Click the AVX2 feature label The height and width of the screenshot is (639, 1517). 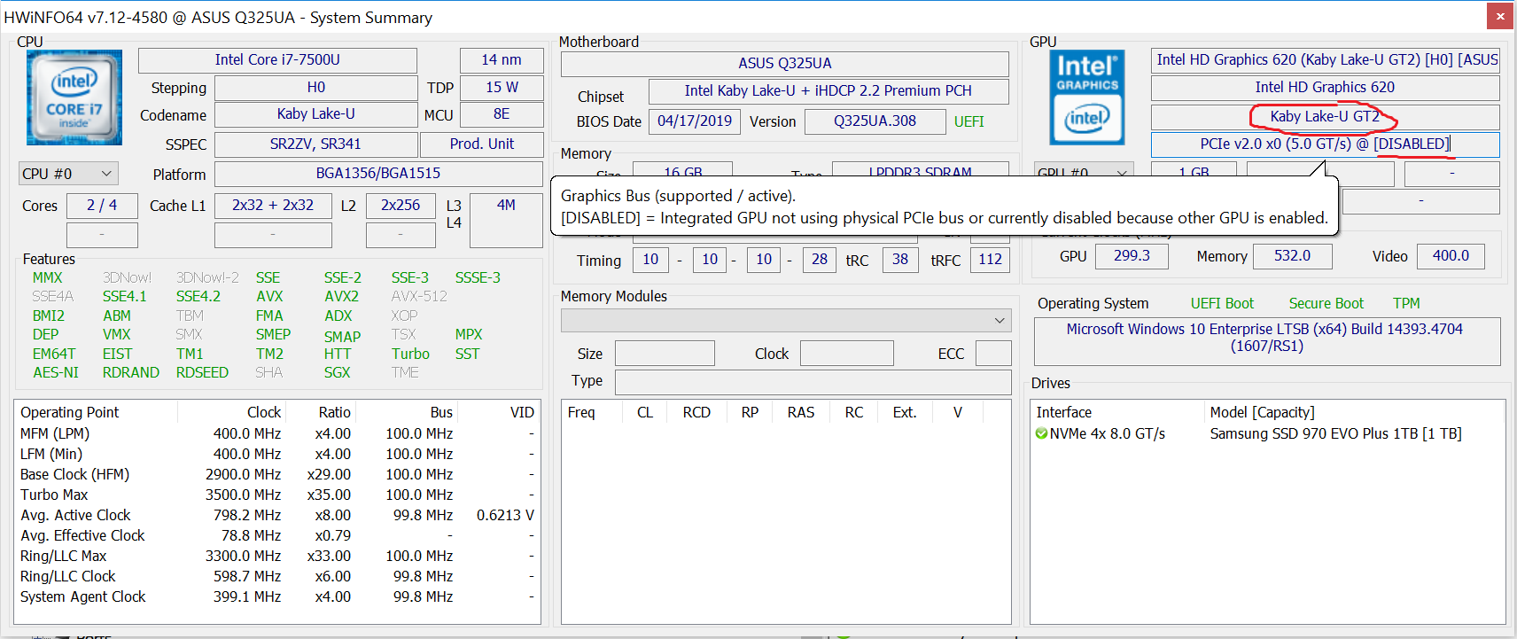click(342, 297)
